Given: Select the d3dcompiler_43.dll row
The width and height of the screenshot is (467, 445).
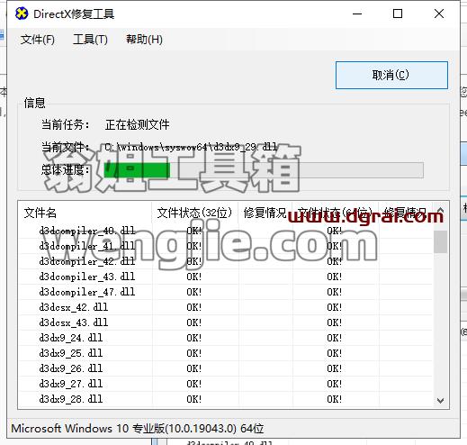Looking at the screenshot, I should point(226,277).
